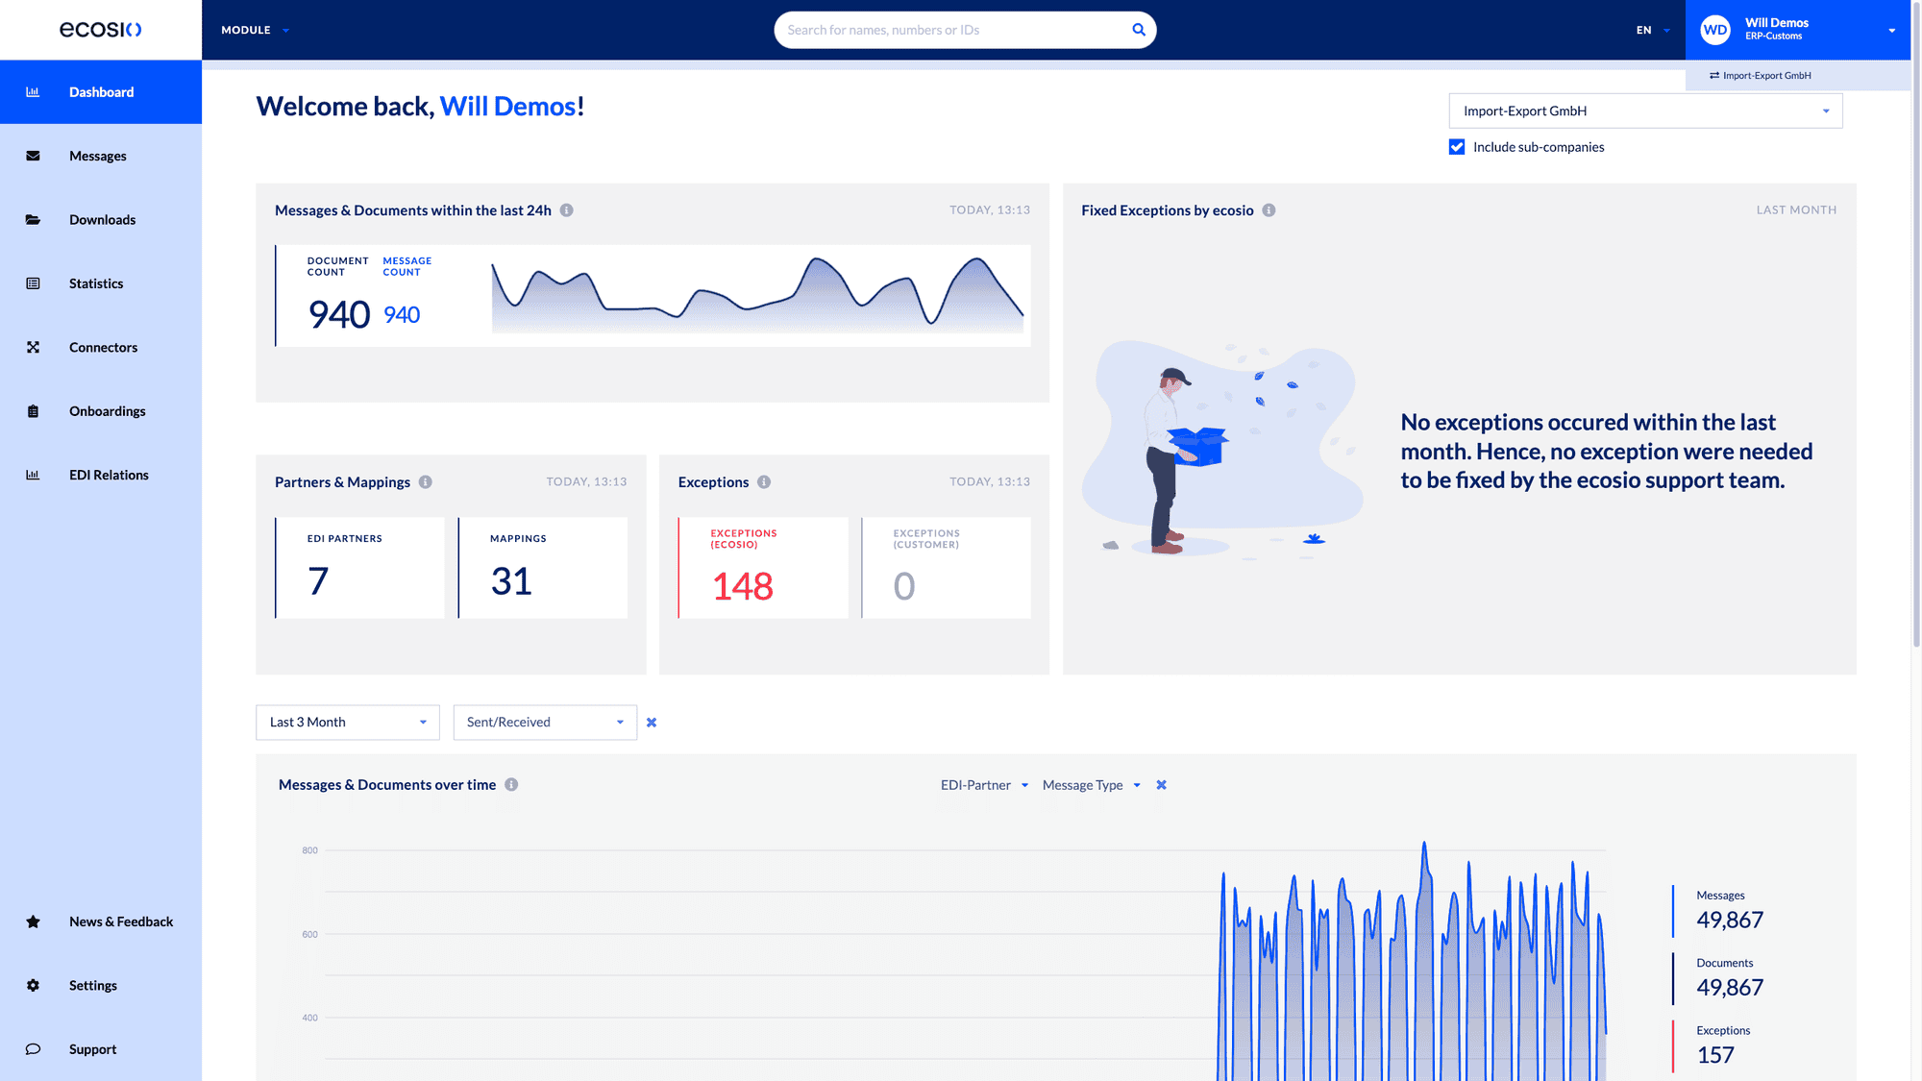Open Onboardings using its clipboard icon
This screenshot has height=1081, width=1922.
34,410
